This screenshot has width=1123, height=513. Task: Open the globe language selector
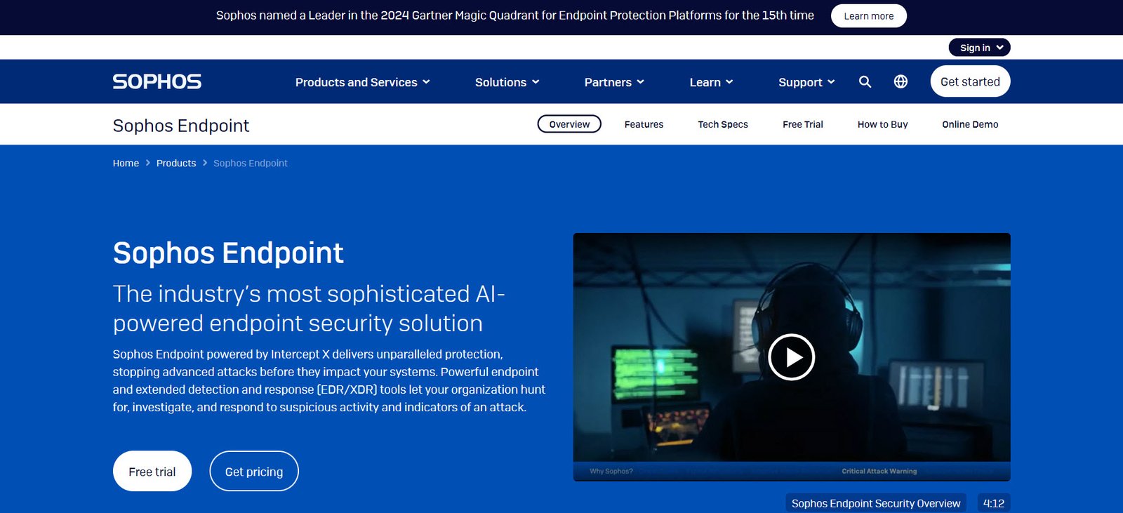[x=901, y=81]
